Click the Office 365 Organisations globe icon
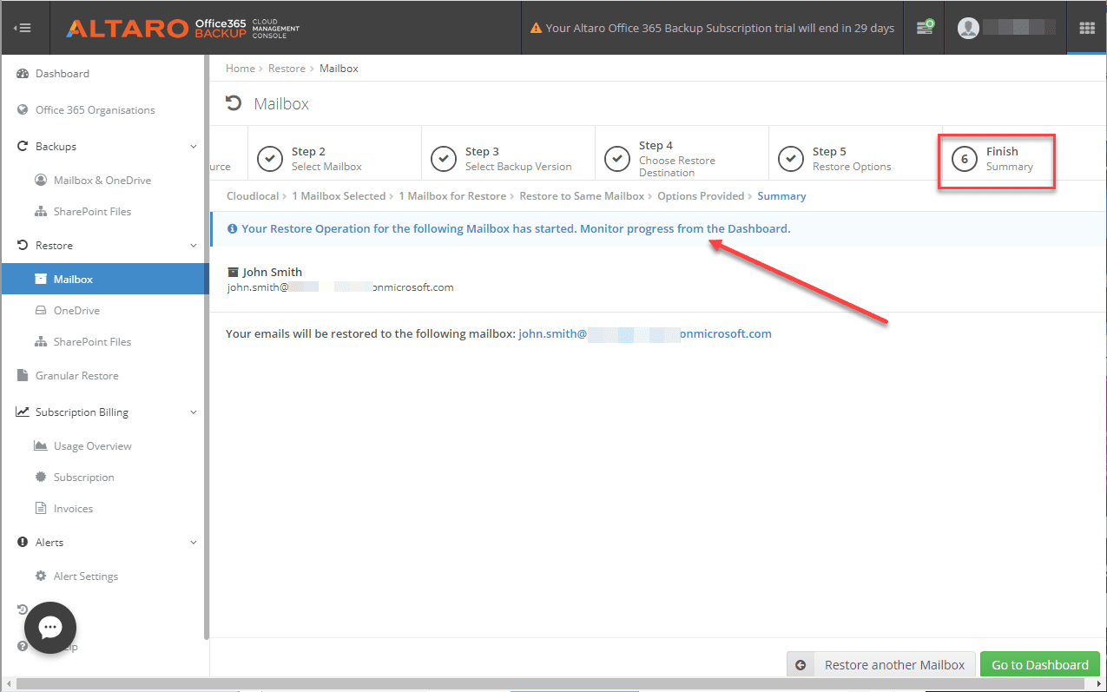Screen dimensions: 1107x692 pos(23,110)
